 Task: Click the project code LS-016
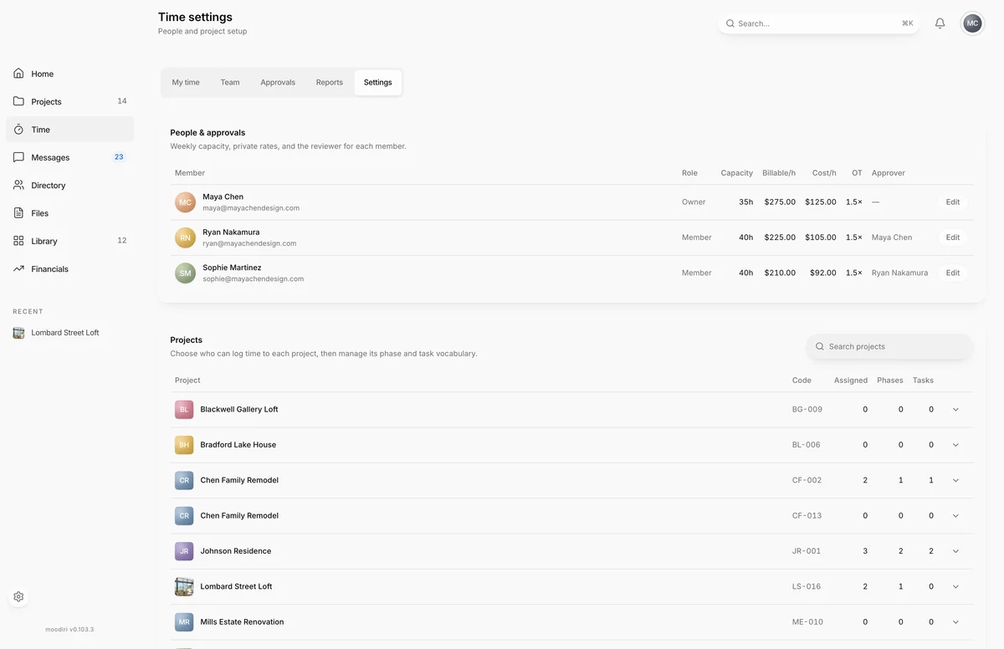coord(807,586)
